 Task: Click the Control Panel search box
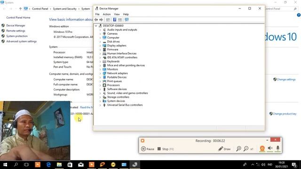[x=281, y=9]
